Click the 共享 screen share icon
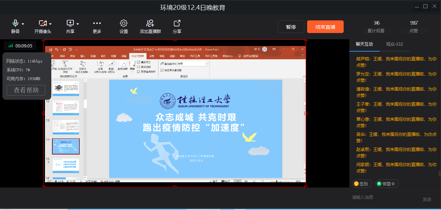This screenshot has width=441, height=210. coord(70,24)
